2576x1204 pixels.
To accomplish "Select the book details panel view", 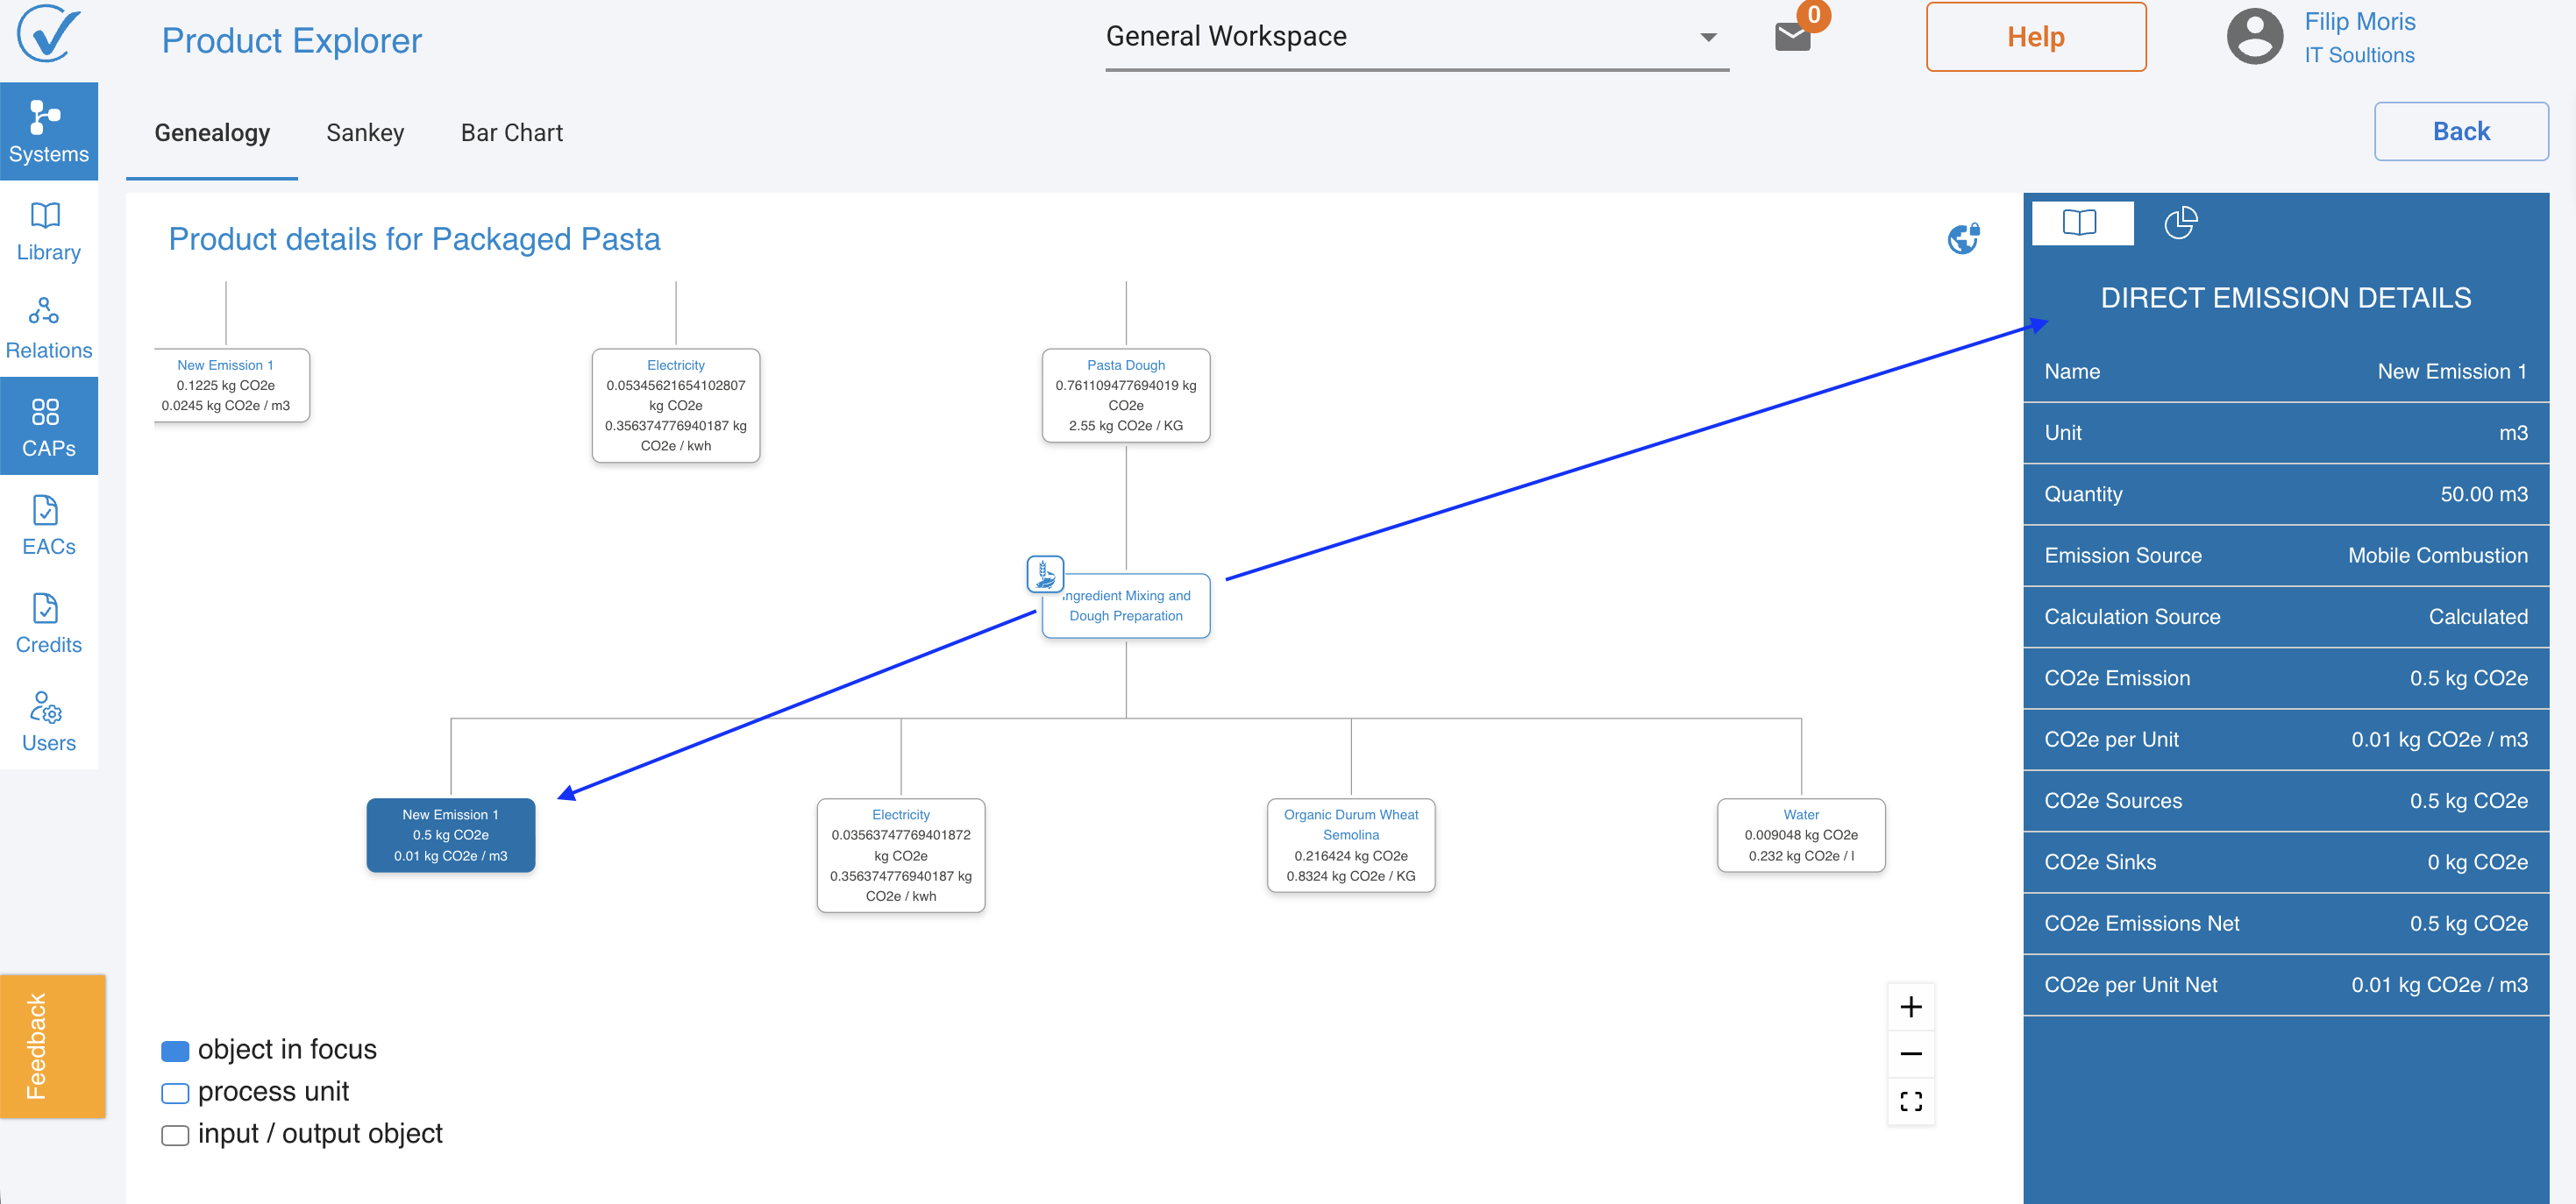I will click(x=2081, y=222).
